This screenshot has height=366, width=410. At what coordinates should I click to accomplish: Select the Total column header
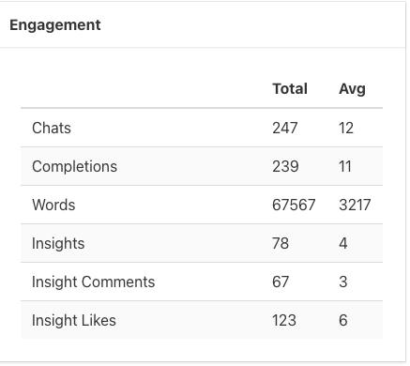[290, 89]
